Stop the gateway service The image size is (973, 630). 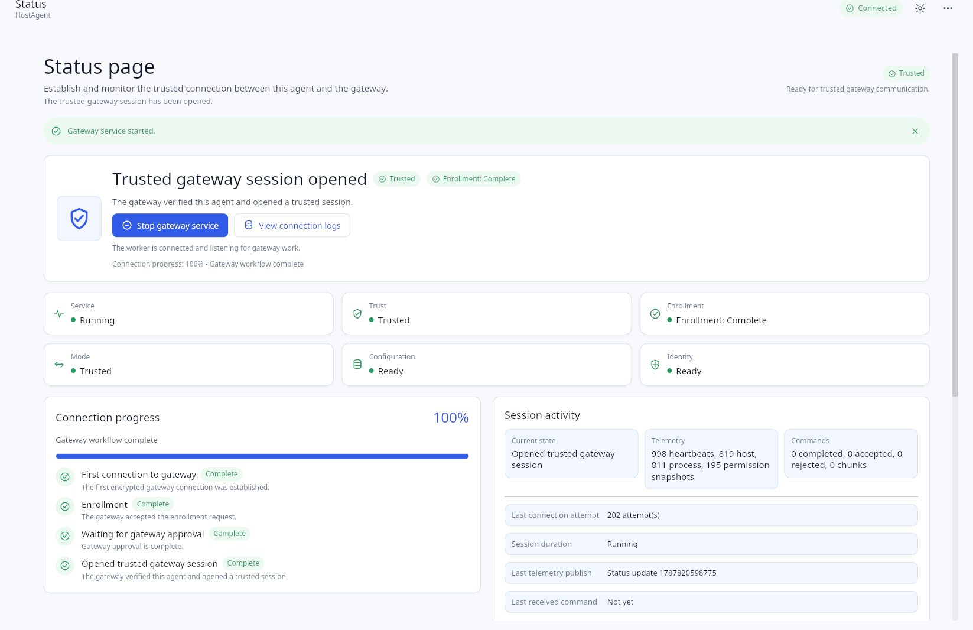[170, 226]
